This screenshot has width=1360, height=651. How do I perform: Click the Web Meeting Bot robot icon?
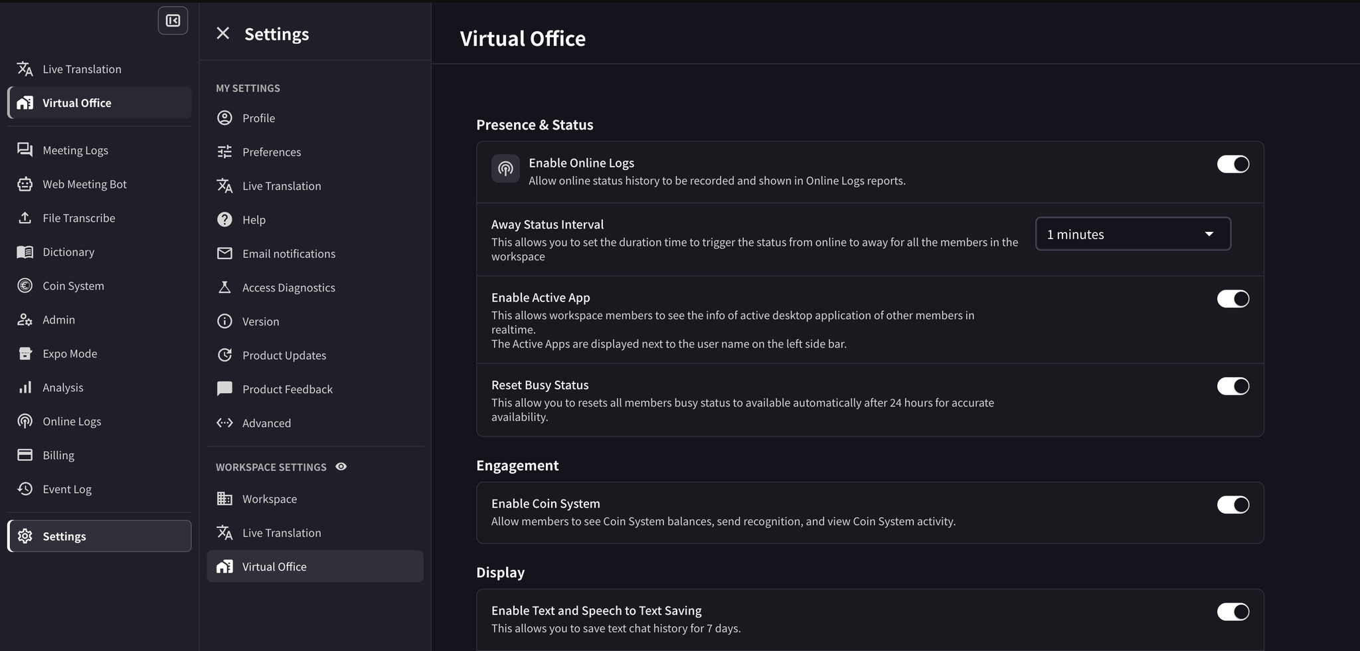click(25, 184)
